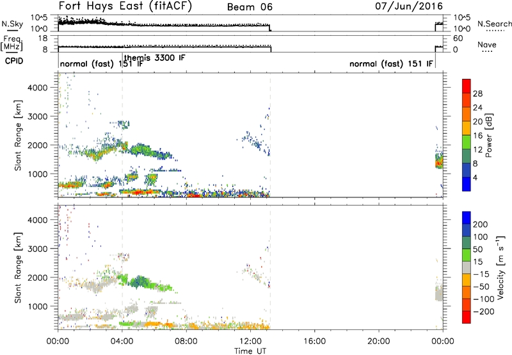Click the '50' Velocity colorbar label
This screenshot has width=512, height=355.
(x=478, y=249)
